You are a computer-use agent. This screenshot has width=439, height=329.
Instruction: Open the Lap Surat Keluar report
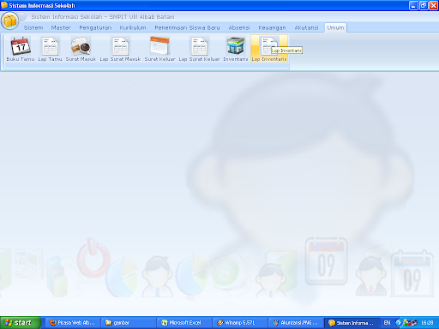[199, 49]
